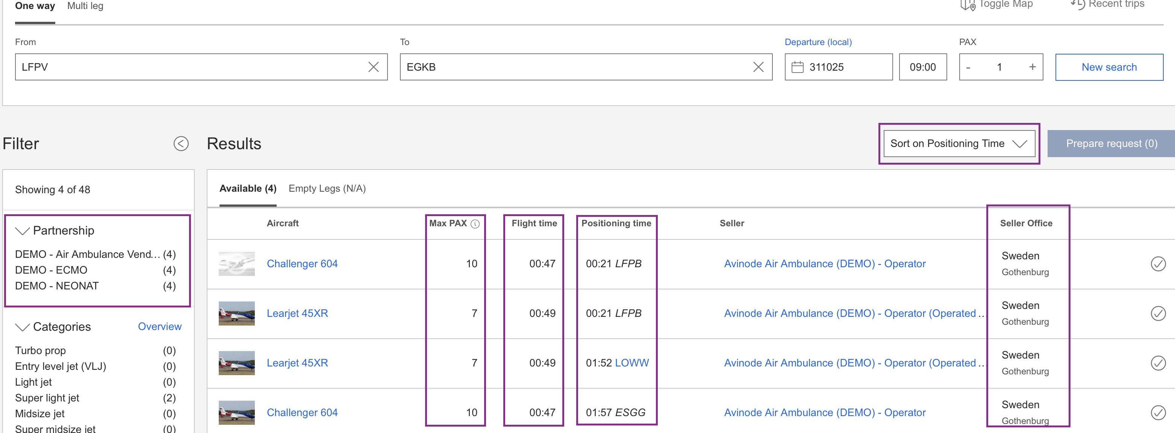Select the first Challenger 604 checkmark

pos(1158,264)
